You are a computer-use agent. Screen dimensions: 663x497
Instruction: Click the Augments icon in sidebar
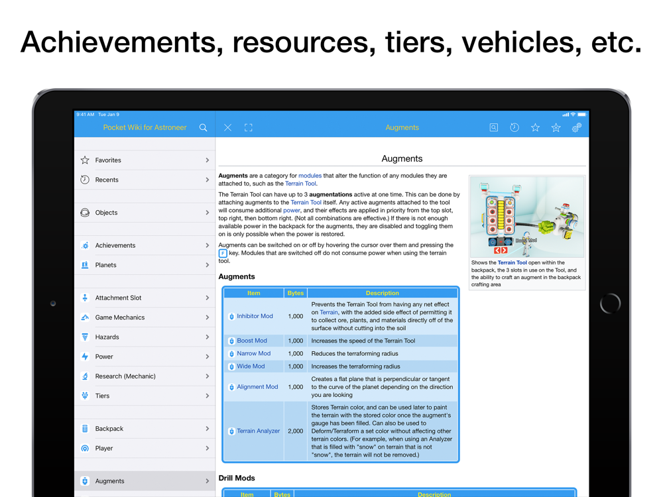(85, 481)
